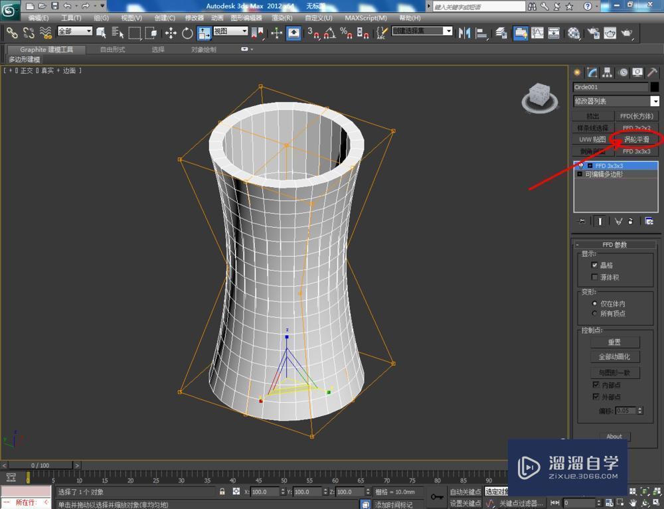
Task: Click the Circle001 object name field
Action: point(610,87)
